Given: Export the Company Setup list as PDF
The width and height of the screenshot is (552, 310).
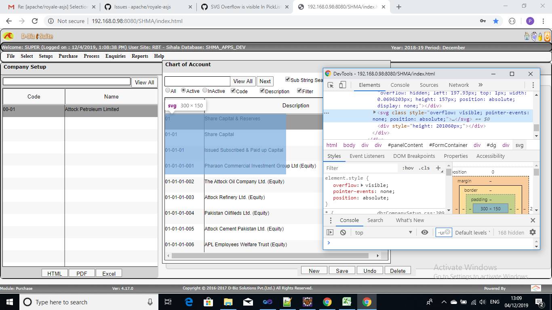Looking at the screenshot, I should tap(82, 273).
